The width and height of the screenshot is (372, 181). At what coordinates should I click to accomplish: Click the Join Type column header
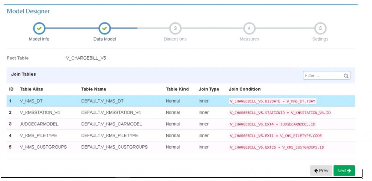point(209,89)
